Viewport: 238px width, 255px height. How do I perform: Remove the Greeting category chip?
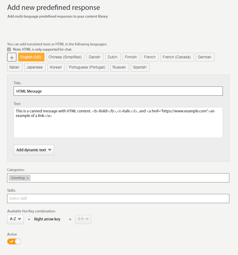pyautogui.click(x=27, y=178)
